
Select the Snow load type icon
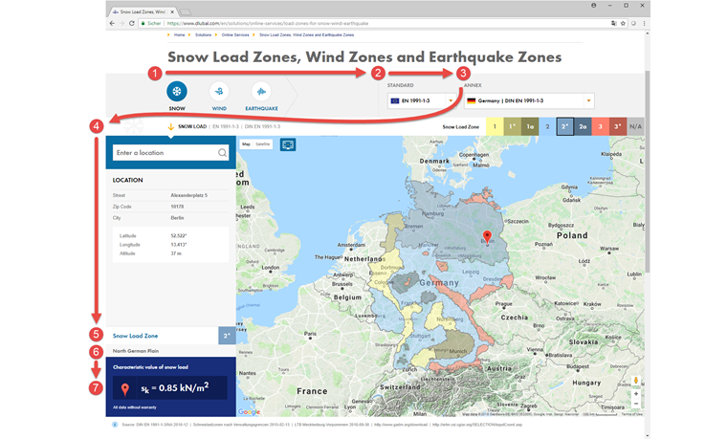(177, 91)
